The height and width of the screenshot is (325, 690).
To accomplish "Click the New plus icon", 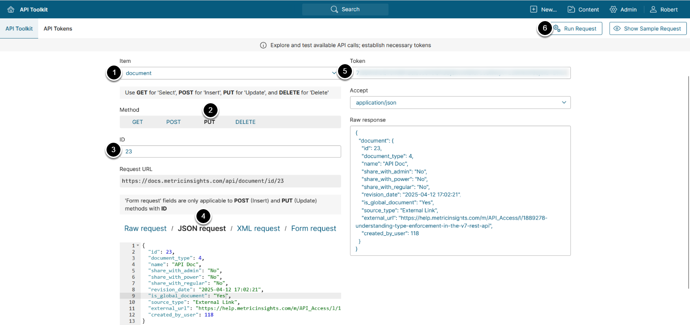I will [x=534, y=9].
